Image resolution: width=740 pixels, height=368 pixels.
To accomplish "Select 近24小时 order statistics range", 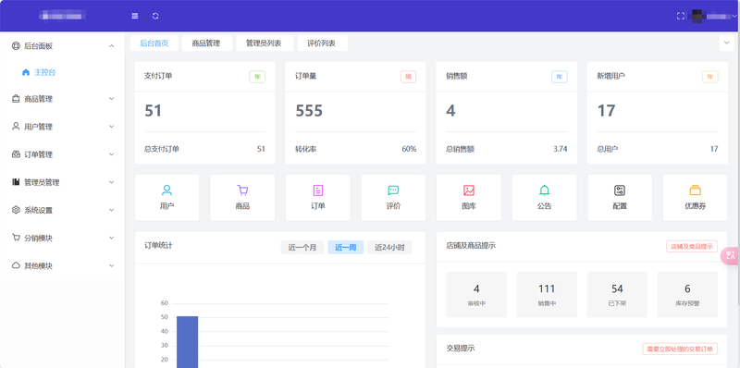I will [x=389, y=247].
